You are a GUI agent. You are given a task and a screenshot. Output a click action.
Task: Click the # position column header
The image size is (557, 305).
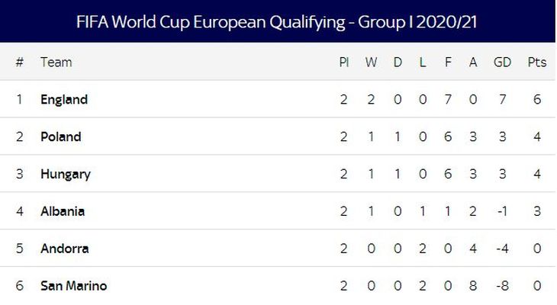[20, 62]
